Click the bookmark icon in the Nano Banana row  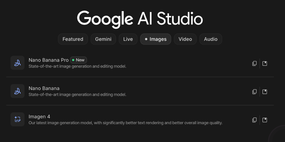point(265,92)
